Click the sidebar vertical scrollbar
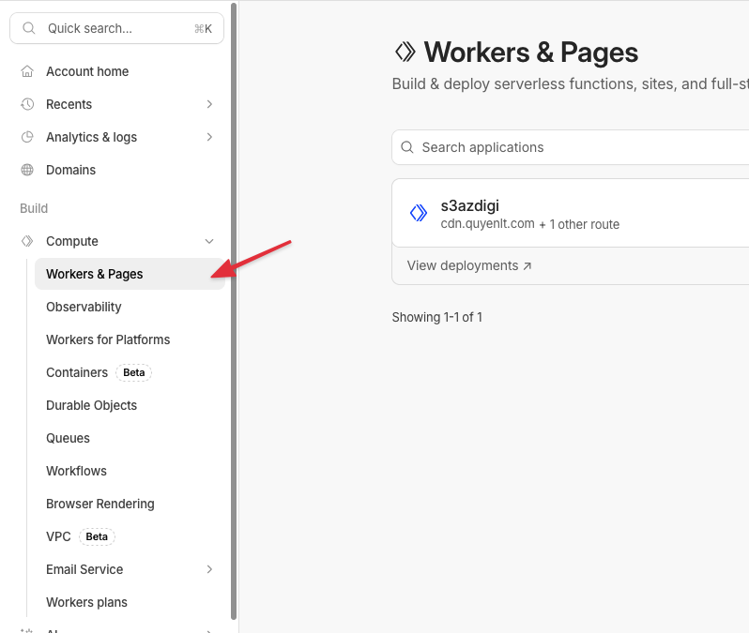The height and width of the screenshot is (633, 749). tap(234, 309)
